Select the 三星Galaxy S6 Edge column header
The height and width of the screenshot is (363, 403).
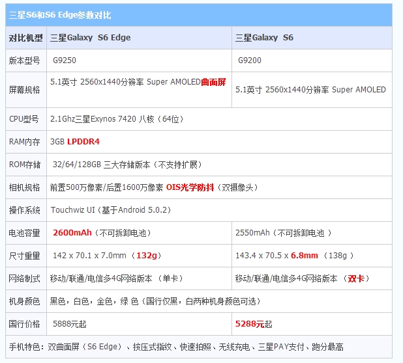click(91, 38)
